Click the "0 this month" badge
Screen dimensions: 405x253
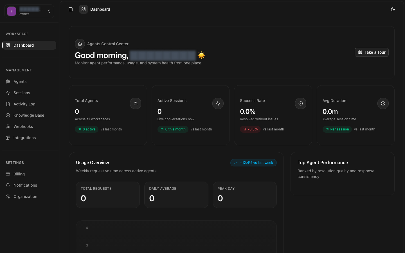pos(173,129)
